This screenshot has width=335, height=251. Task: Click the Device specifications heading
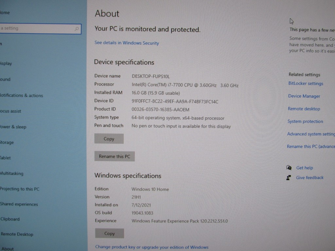[124, 62]
